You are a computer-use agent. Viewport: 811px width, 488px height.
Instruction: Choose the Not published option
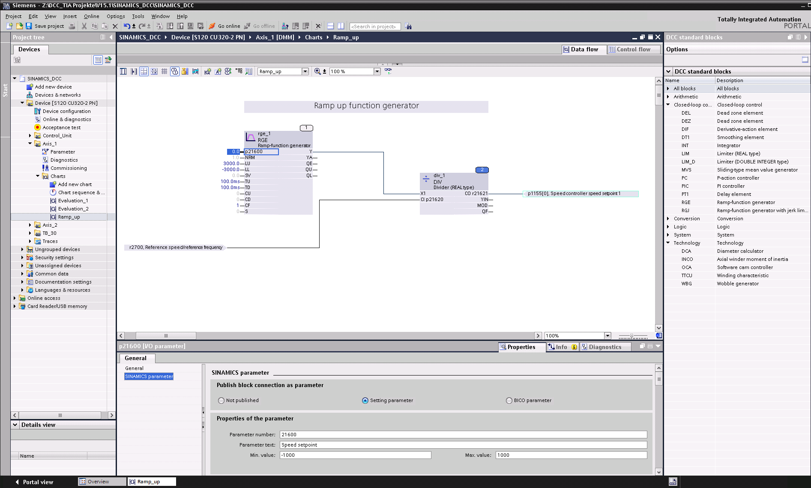(221, 400)
